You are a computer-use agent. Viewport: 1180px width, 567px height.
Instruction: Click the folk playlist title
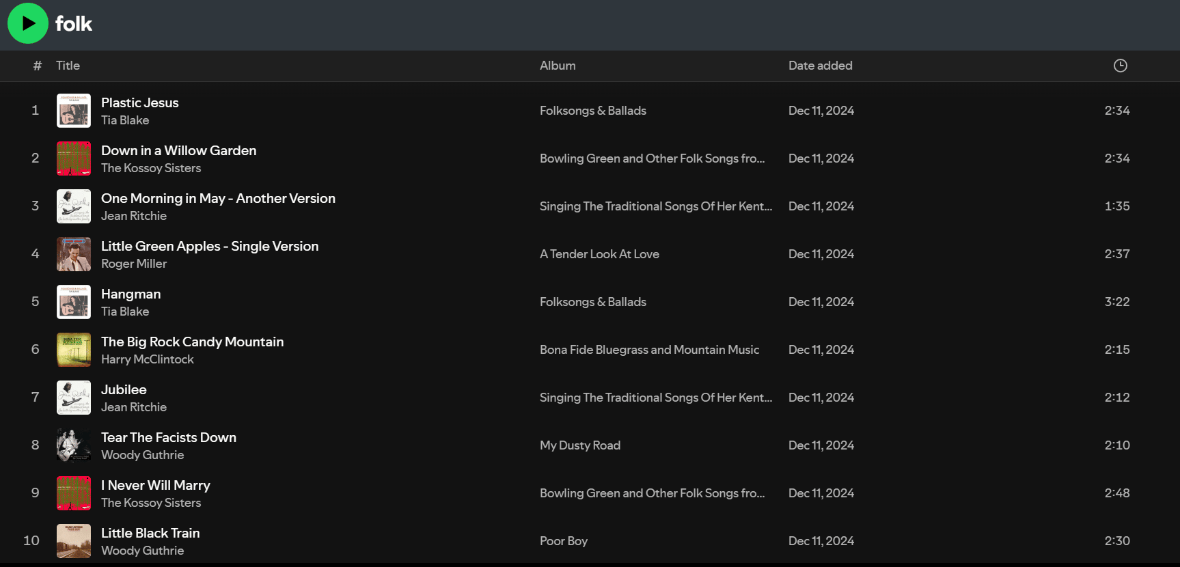74,24
